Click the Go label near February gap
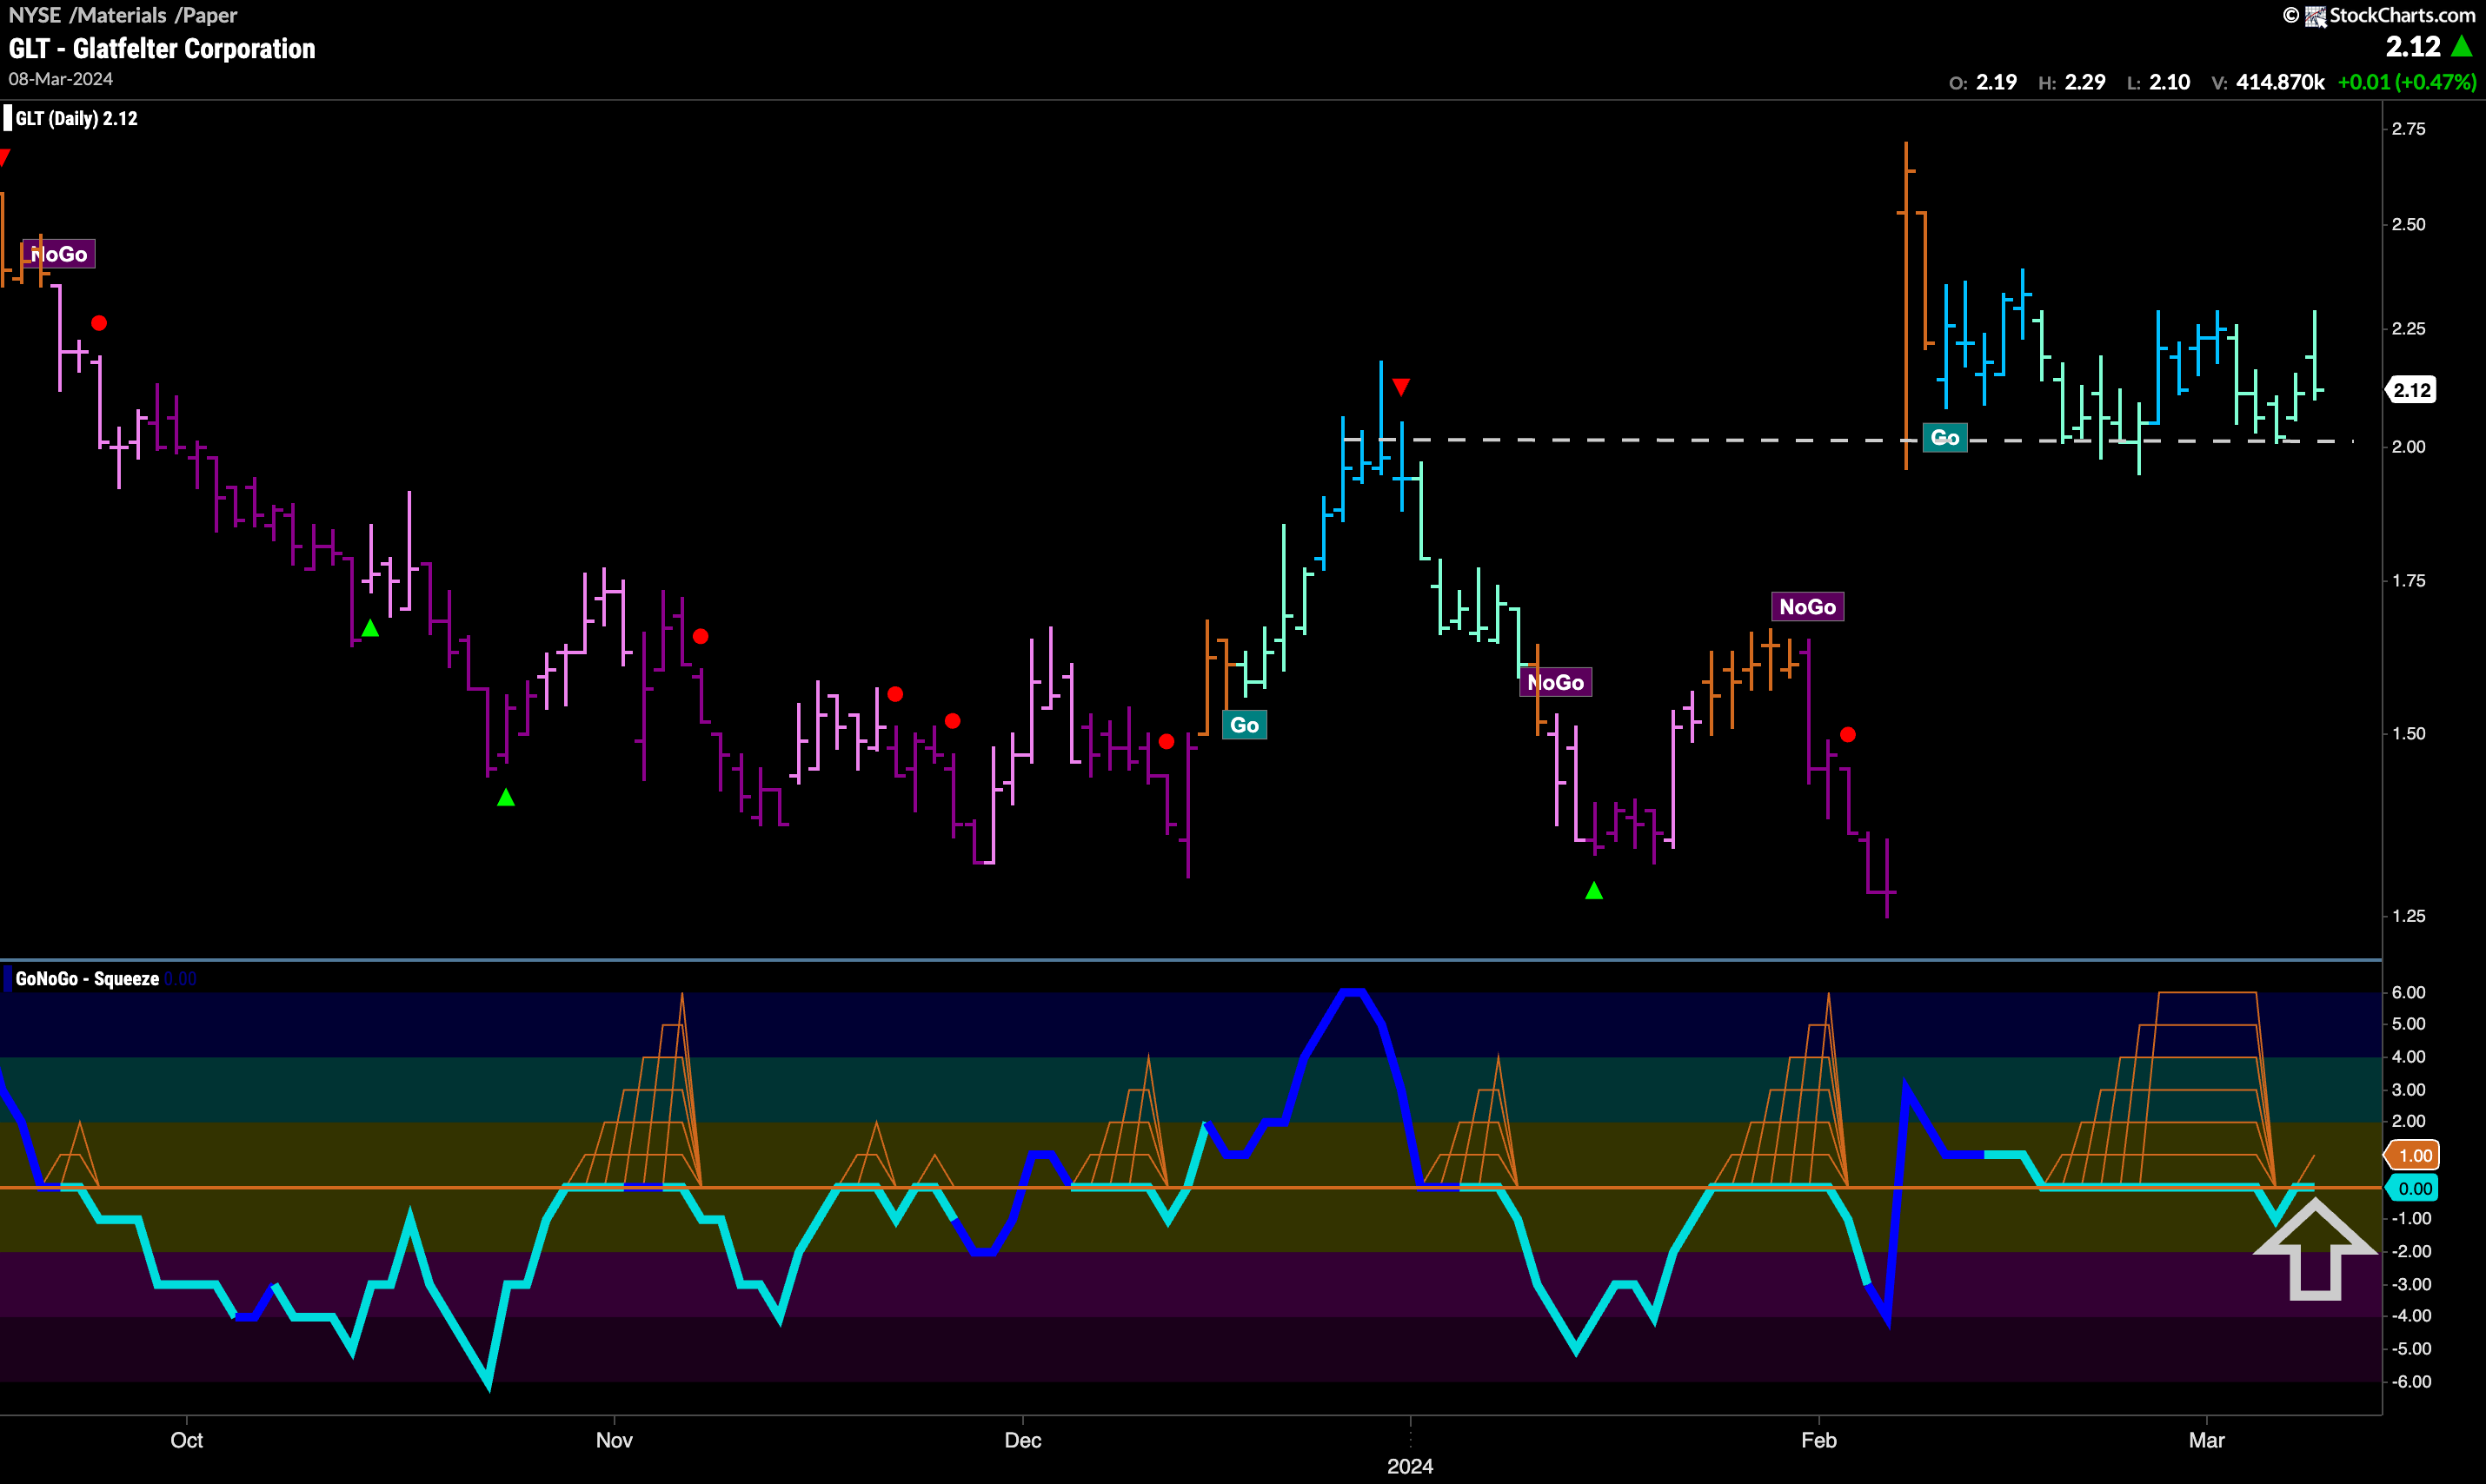The width and height of the screenshot is (2486, 1484). pos(1944,437)
